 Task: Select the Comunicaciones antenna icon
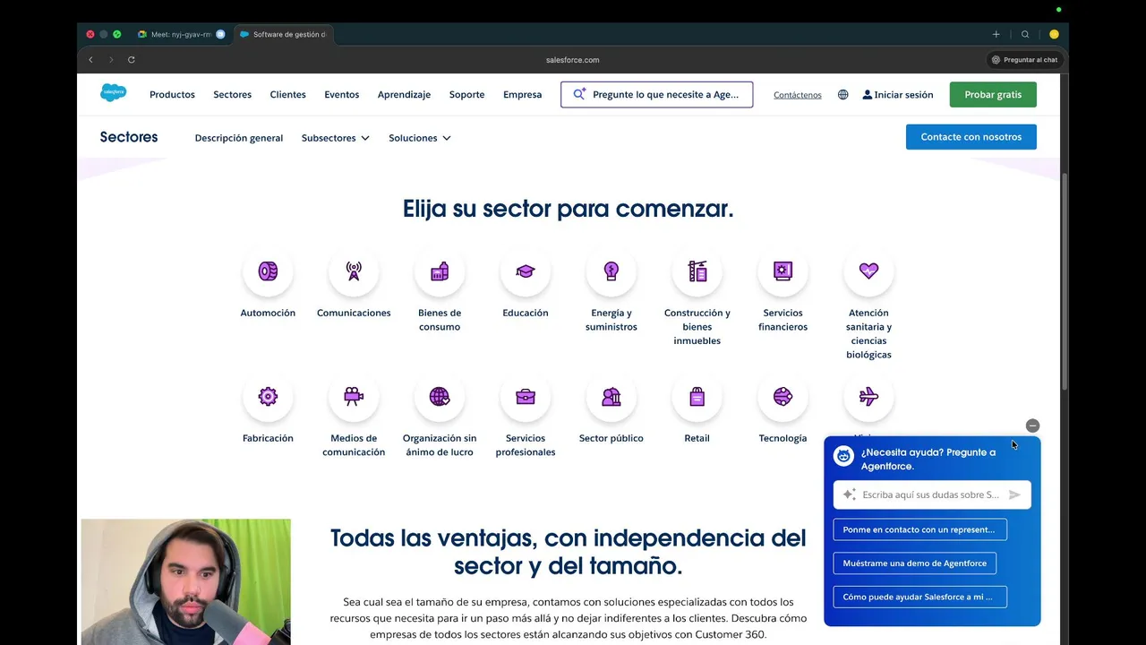[x=354, y=271]
